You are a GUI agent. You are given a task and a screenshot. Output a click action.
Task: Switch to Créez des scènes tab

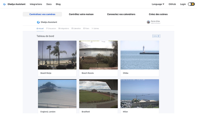pos(158,14)
